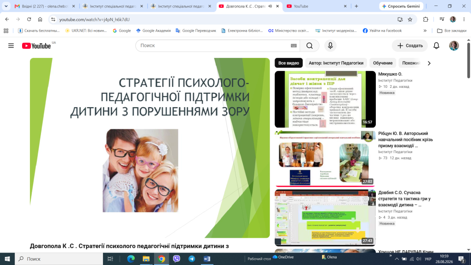Open Viber from taskbar
The width and height of the screenshot is (471, 265).
(176, 259)
